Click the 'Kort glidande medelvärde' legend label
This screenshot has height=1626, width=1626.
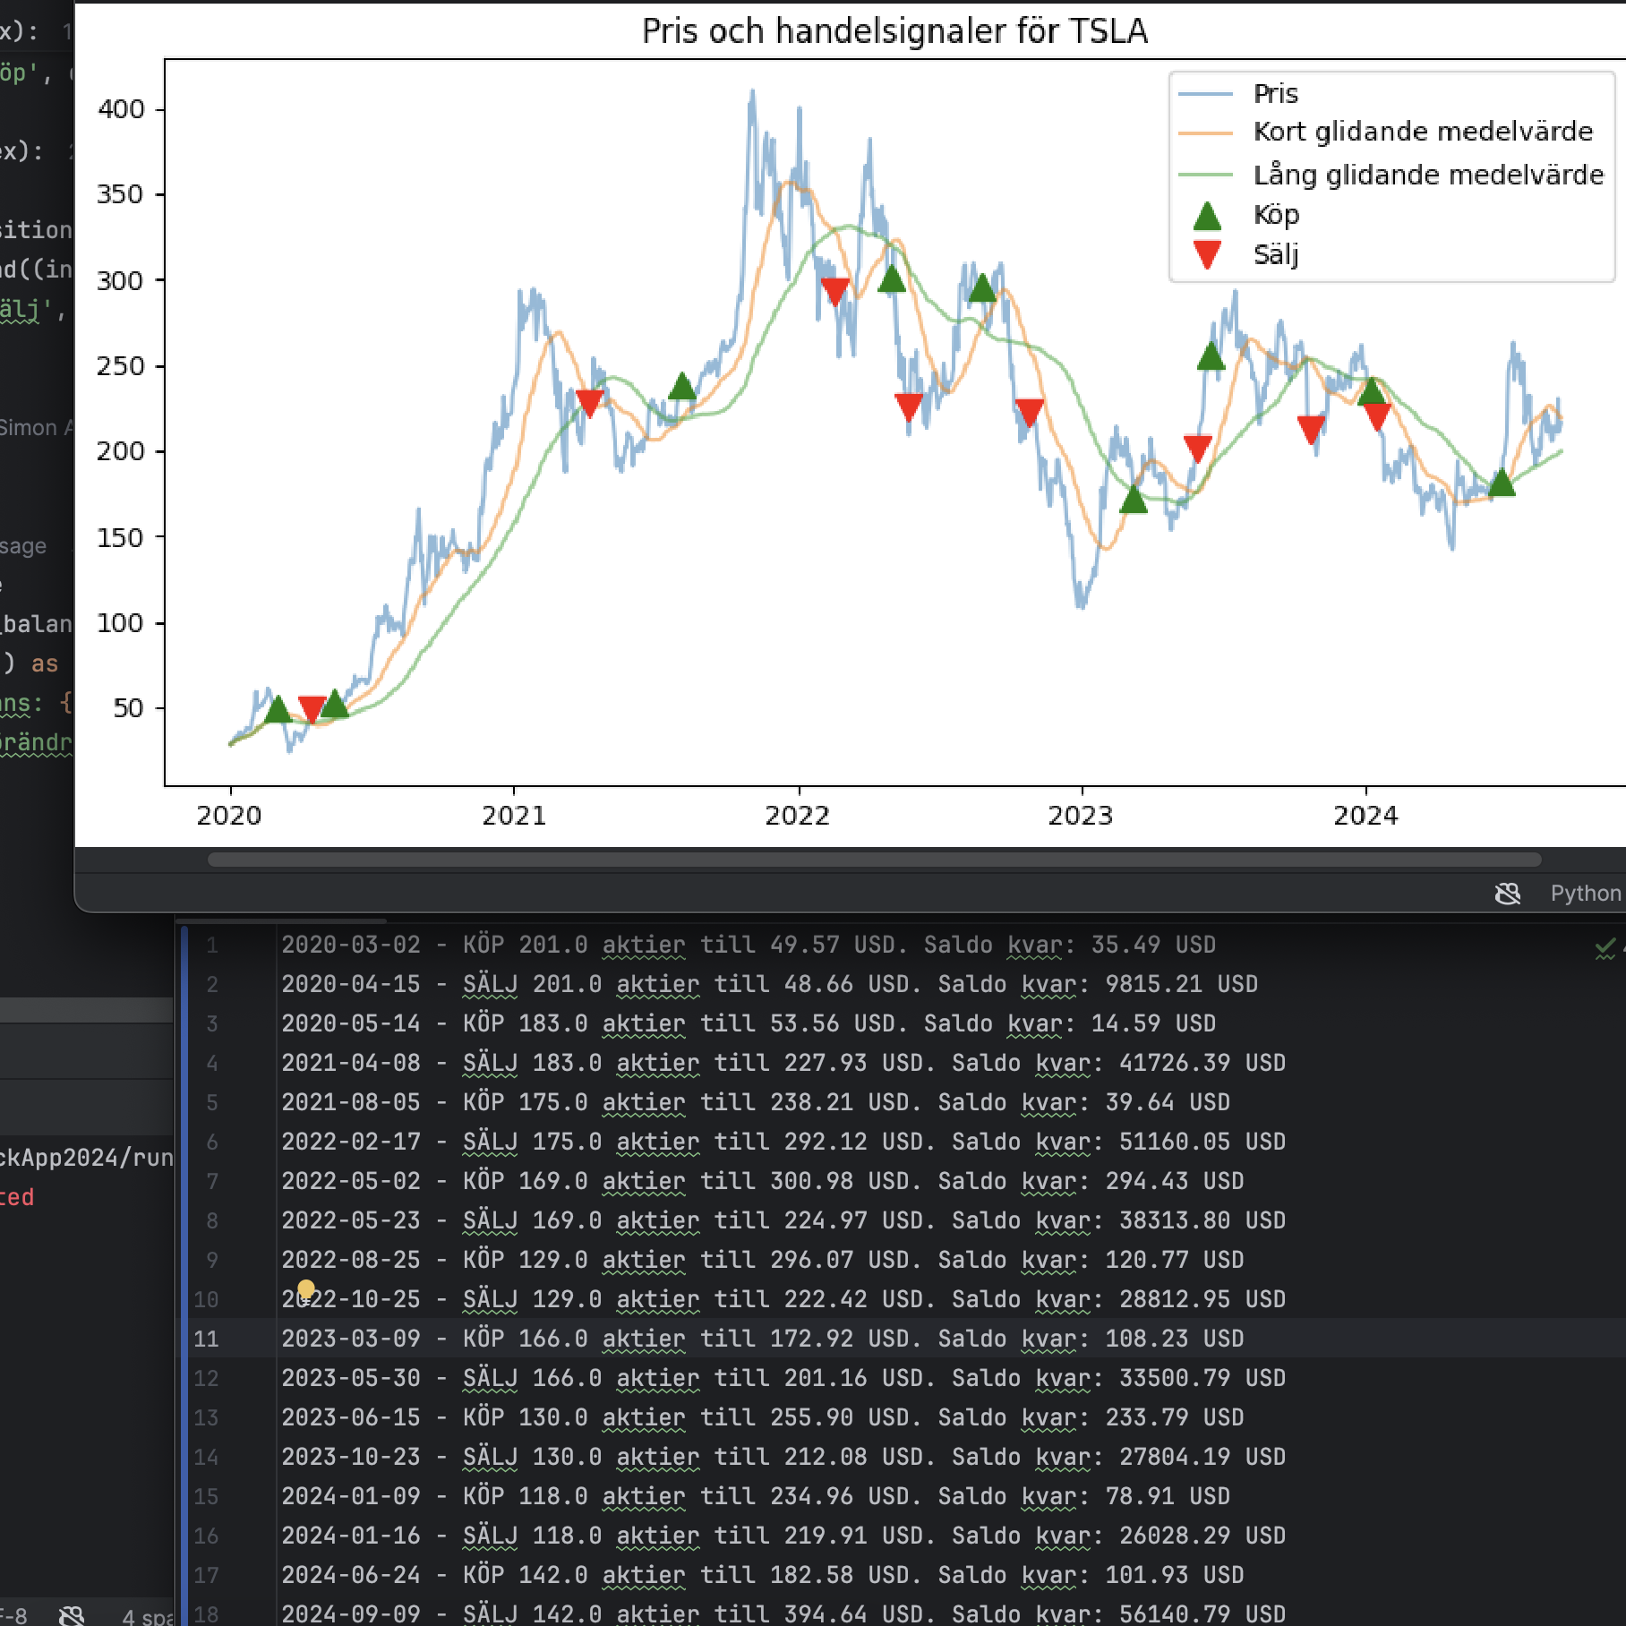pyautogui.click(x=1424, y=133)
